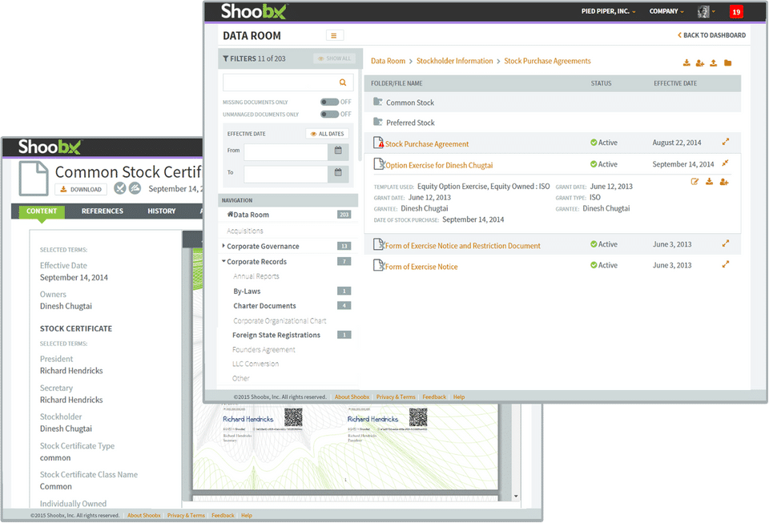Expand the Stock Purchase Agreement row details

point(726,142)
